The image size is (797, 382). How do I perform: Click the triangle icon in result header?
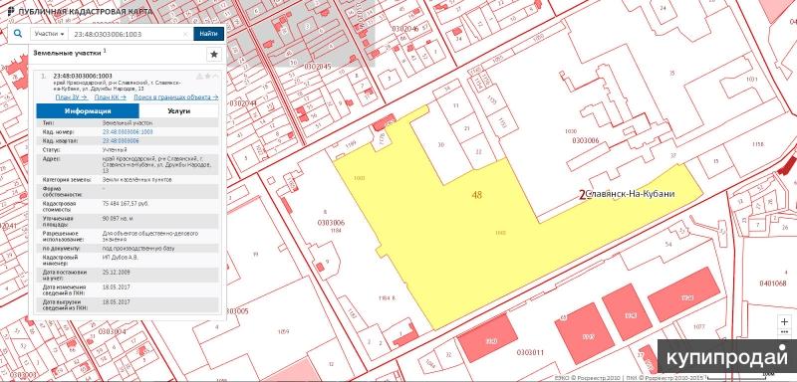point(200,76)
